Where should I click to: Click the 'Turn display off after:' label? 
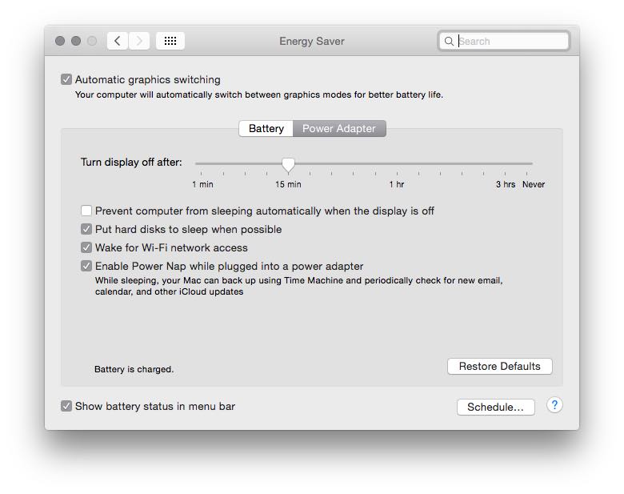(x=131, y=163)
